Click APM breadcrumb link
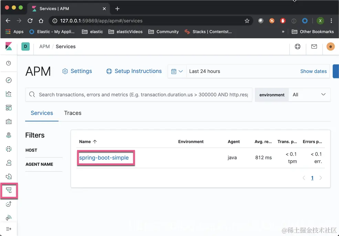Screen dimensions: 339x236 pyautogui.click(x=44, y=46)
